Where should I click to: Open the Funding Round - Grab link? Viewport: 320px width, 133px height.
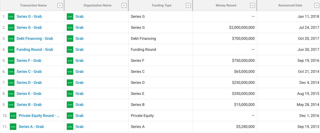tap(35, 49)
